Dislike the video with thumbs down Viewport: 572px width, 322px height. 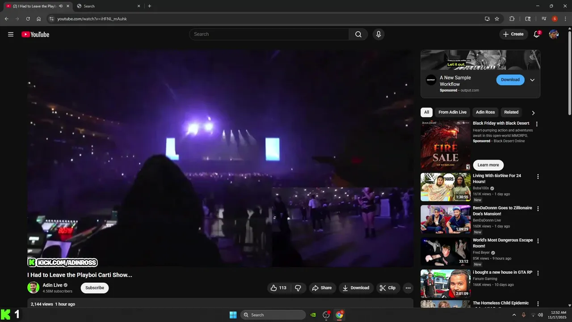tap(298, 288)
